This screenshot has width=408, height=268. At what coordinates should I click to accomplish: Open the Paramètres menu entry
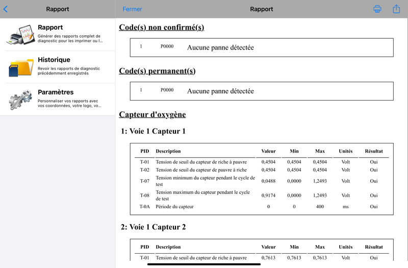point(58,100)
